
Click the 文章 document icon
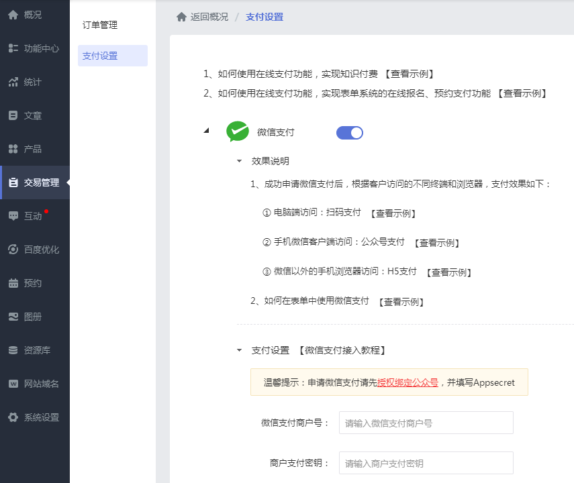[x=13, y=115]
